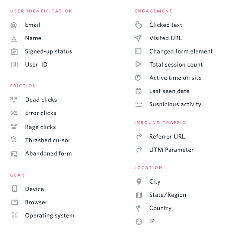The width and height of the screenshot is (246, 236).
Task: Open the Referrer URL option
Action: pos(167,136)
